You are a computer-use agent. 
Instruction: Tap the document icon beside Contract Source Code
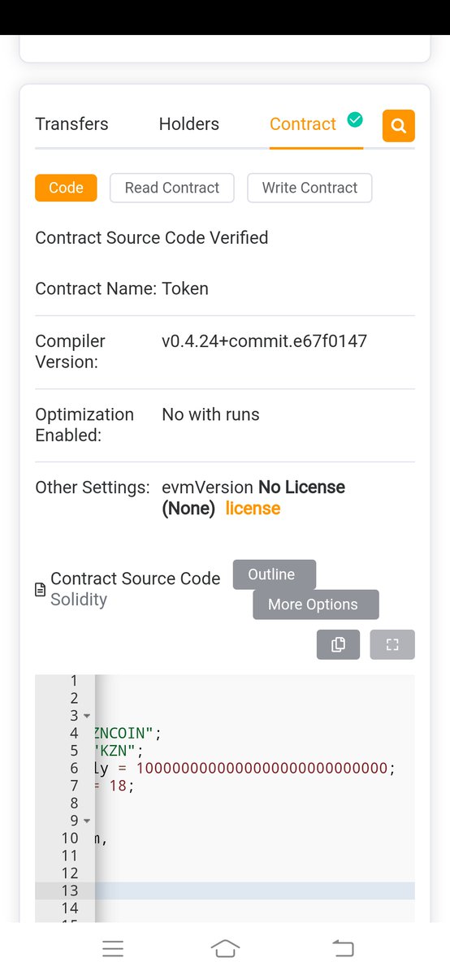41,590
